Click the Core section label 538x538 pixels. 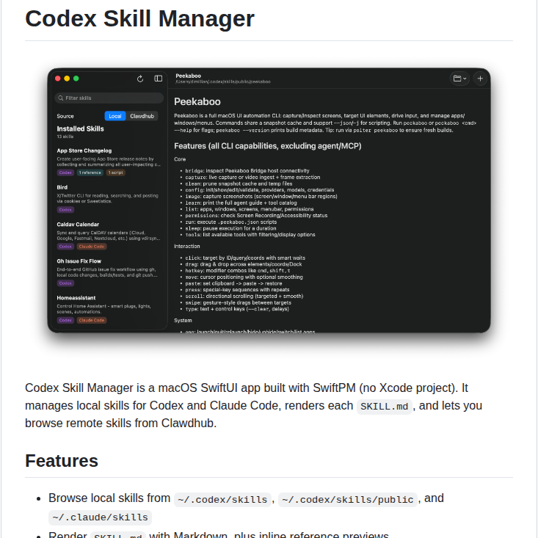[180, 159]
